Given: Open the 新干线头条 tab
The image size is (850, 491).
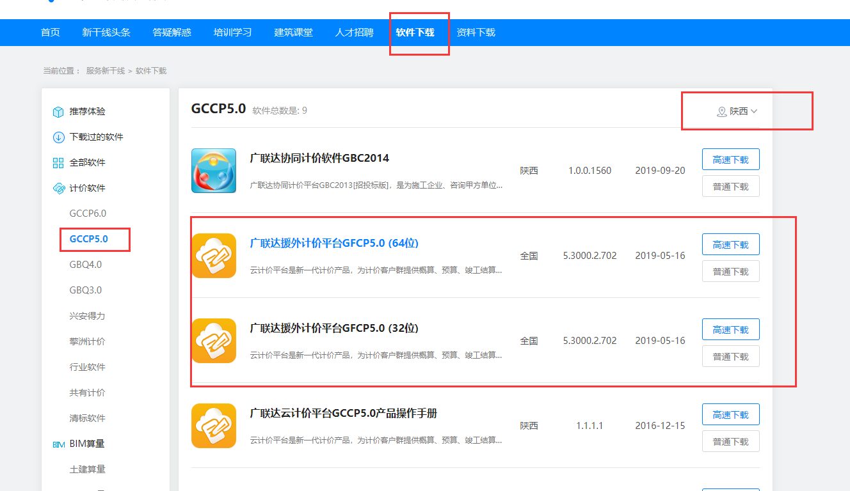Looking at the screenshot, I should pos(106,32).
